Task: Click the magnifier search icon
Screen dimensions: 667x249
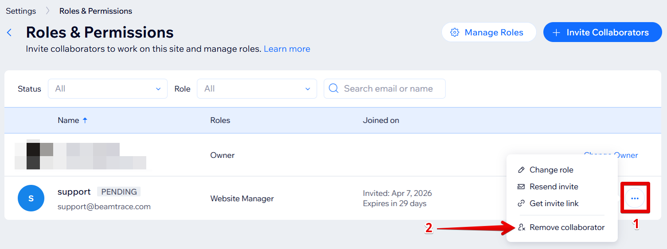Action: (x=334, y=88)
